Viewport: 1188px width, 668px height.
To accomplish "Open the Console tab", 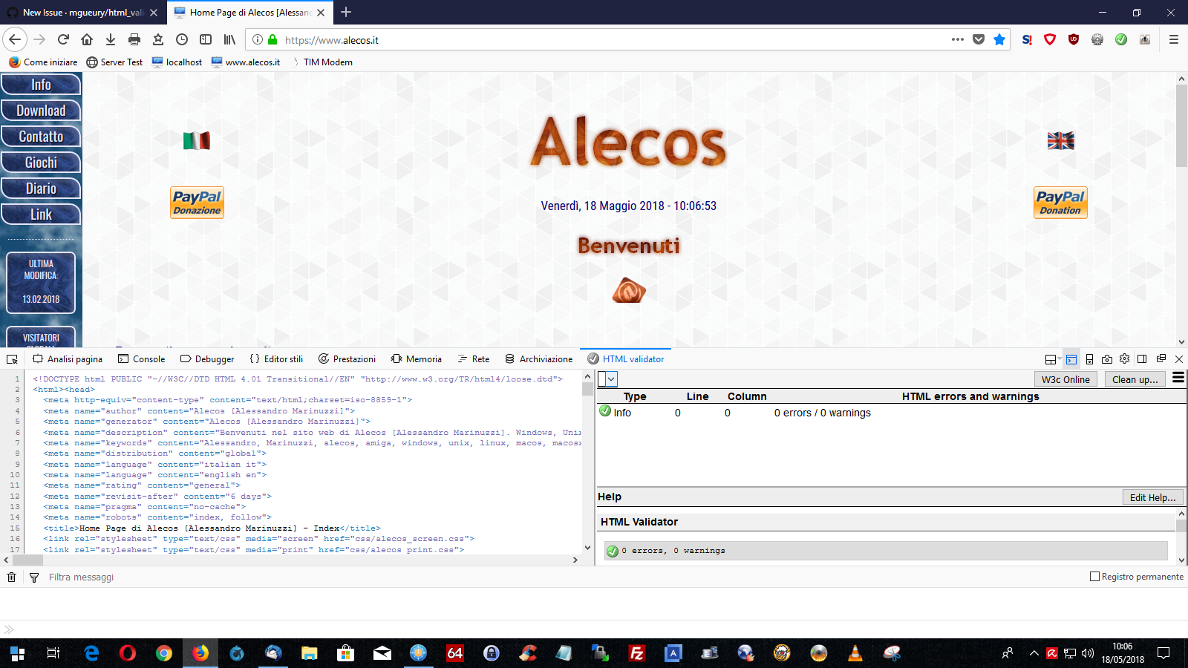I will tap(141, 359).
